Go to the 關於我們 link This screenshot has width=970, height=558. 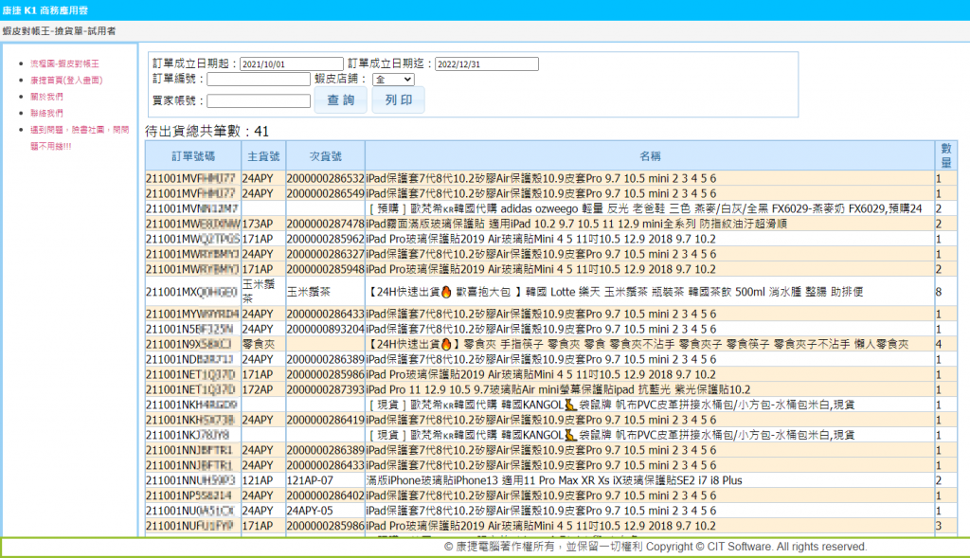[x=46, y=97]
